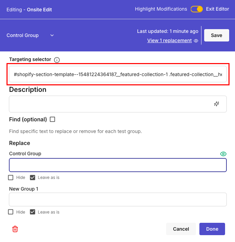The width and height of the screenshot is (235, 242).
Task: Click the Done button
Action: point(212,229)
